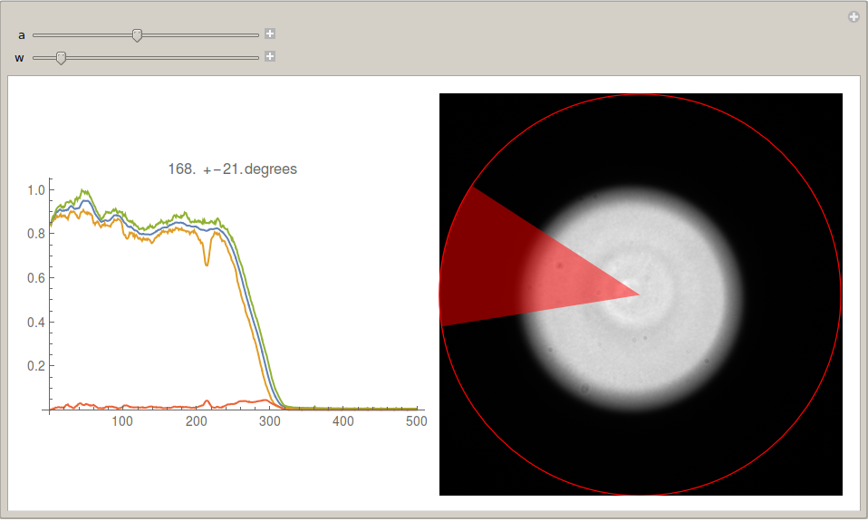Click the 'a' slider label
Screen dimensions: 868x521
click(21, 34)
